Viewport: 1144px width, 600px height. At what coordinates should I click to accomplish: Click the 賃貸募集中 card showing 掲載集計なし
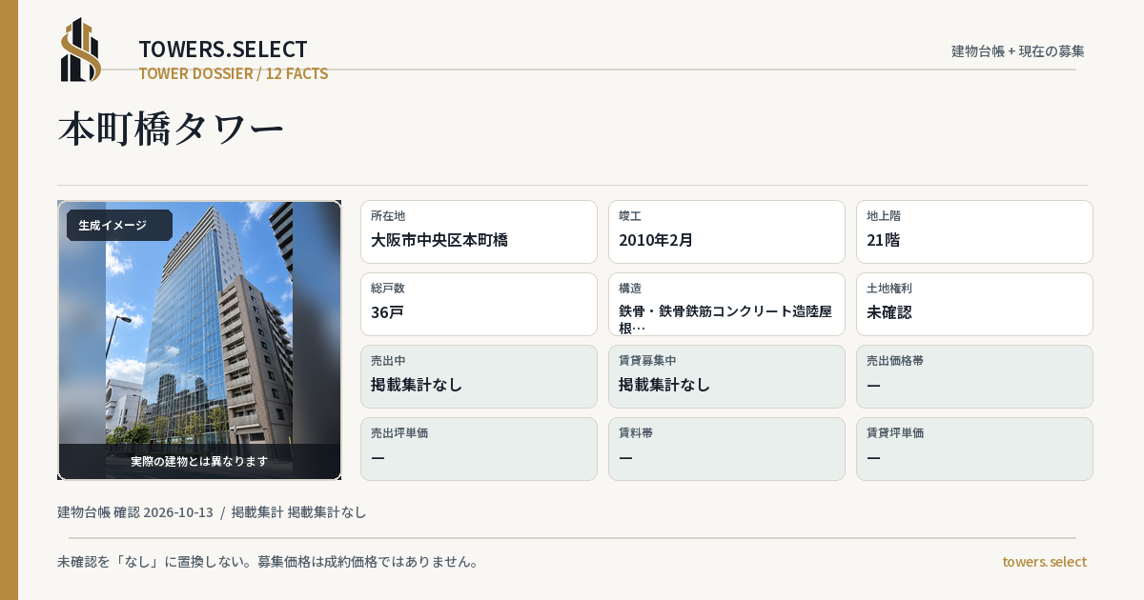(x=726, y=376)
